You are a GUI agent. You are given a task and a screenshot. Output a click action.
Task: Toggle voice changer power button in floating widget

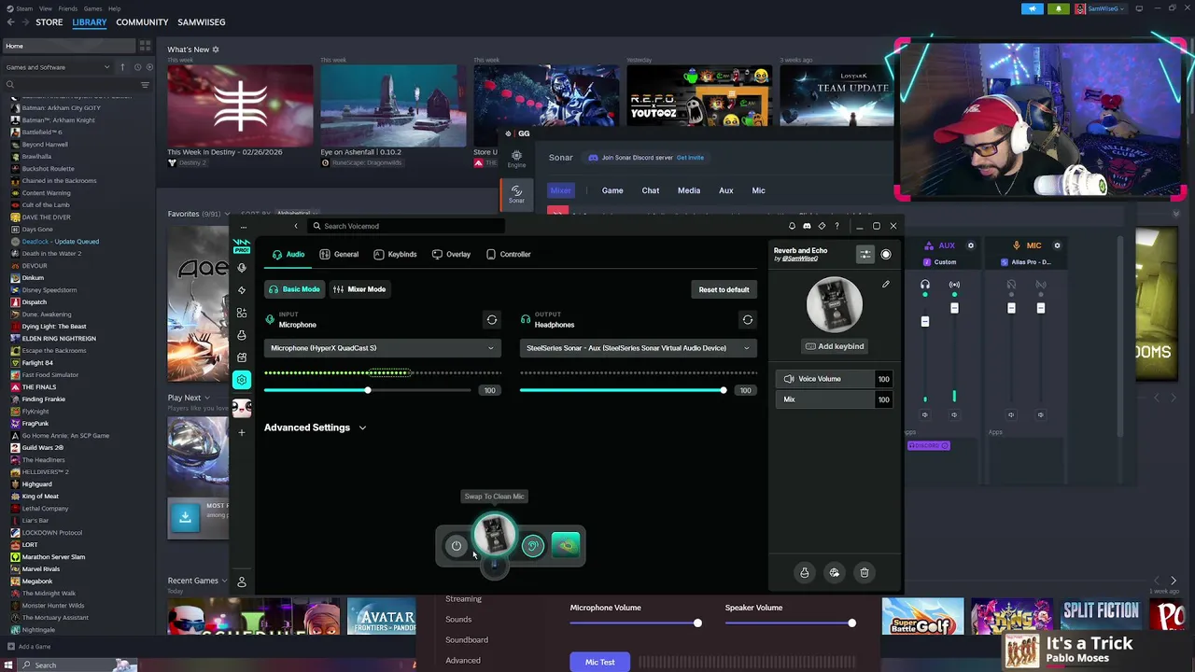[456, 546]
